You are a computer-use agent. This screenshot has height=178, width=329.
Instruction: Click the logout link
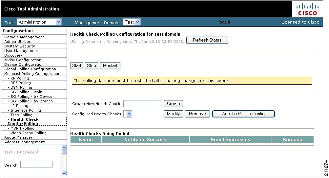click(x=224, y=22)
